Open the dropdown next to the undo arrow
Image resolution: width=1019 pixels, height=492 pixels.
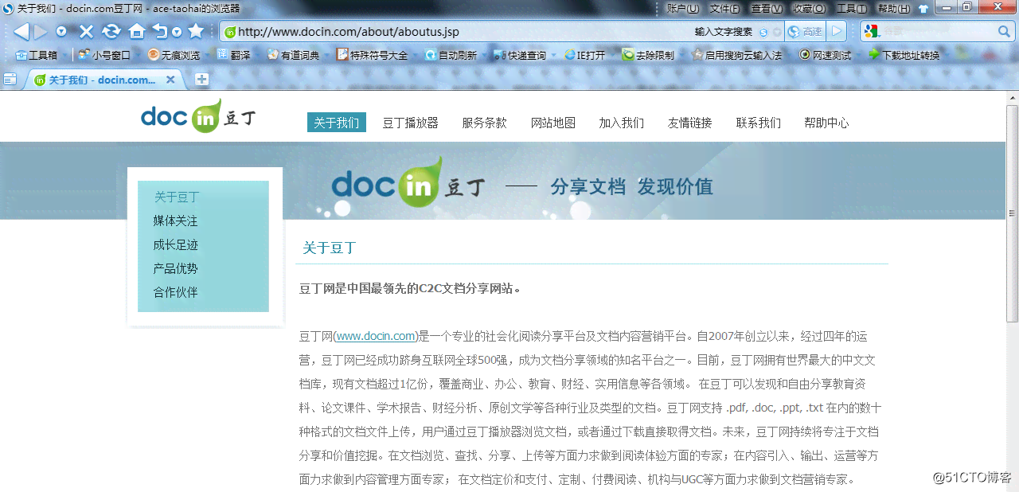pyautogui.click(x=177, y=33)
